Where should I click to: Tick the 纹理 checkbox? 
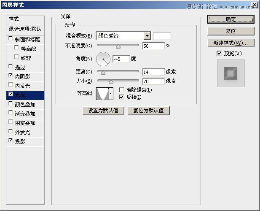coord(16,57)
